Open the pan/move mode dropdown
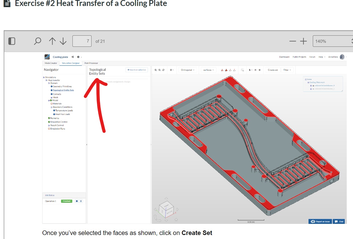This screenshot has height=239, width=353. coord(172,70)
